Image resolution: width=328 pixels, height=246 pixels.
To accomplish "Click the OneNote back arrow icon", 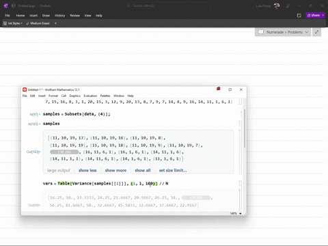I will click(13, 6).
